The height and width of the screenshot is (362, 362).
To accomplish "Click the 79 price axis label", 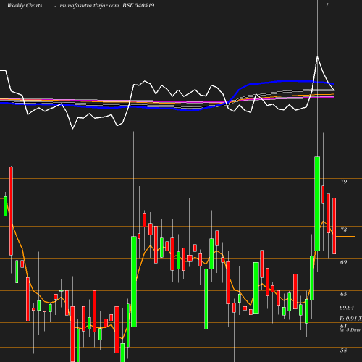I will pos(344,182).
